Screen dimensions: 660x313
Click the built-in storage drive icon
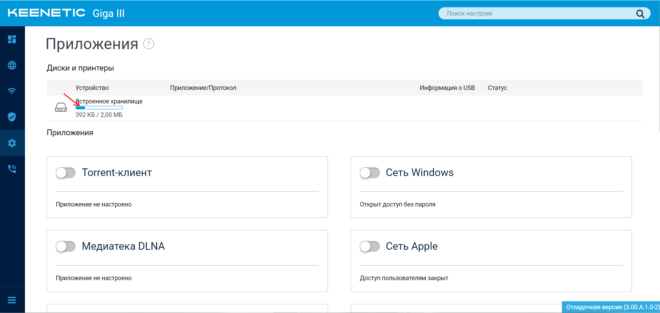61,107
